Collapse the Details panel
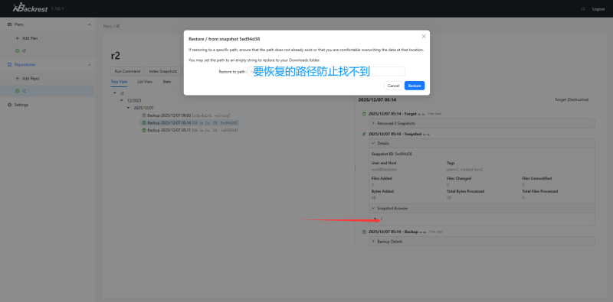613x302 pixels. click(x=482, y=143)
